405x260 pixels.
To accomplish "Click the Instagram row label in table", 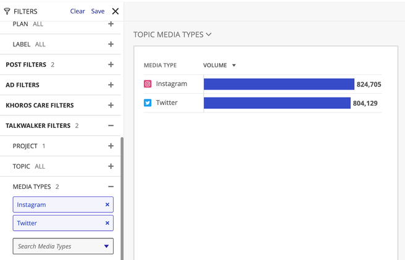I will [x=172, y=84].
